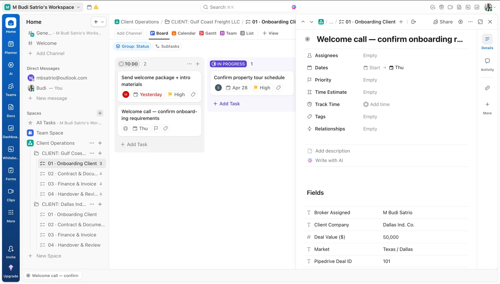Image resolution: width=500 pixels, height=284 pixels.
Task: Open dashboards via the bar chart icon
Action: (x=477, y=7)
